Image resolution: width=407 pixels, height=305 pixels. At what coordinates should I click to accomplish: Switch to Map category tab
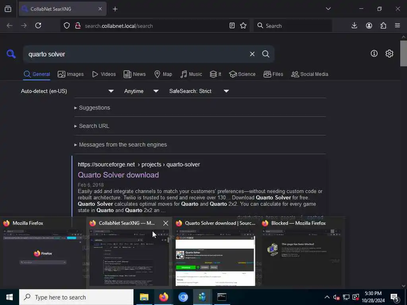coord(163,74)
